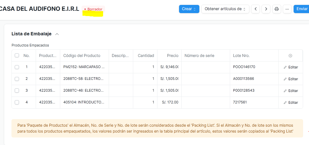The image size is (309, 145).
Task: Go to next document arrow
Action: pos(266,9)
